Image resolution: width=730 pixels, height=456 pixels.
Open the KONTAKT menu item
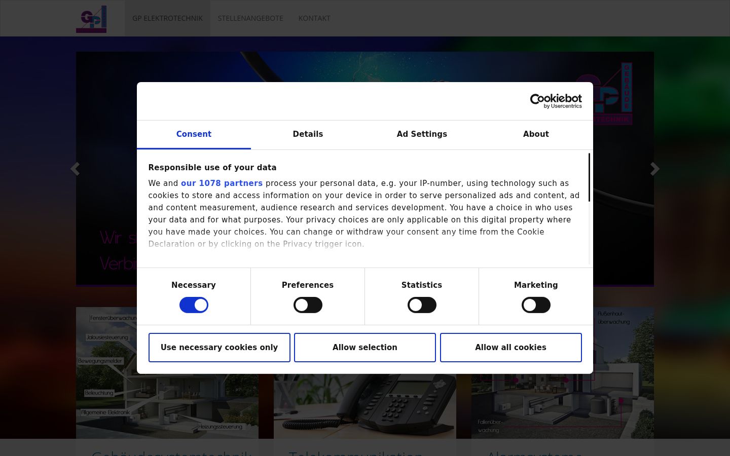(x=314, y=18)
